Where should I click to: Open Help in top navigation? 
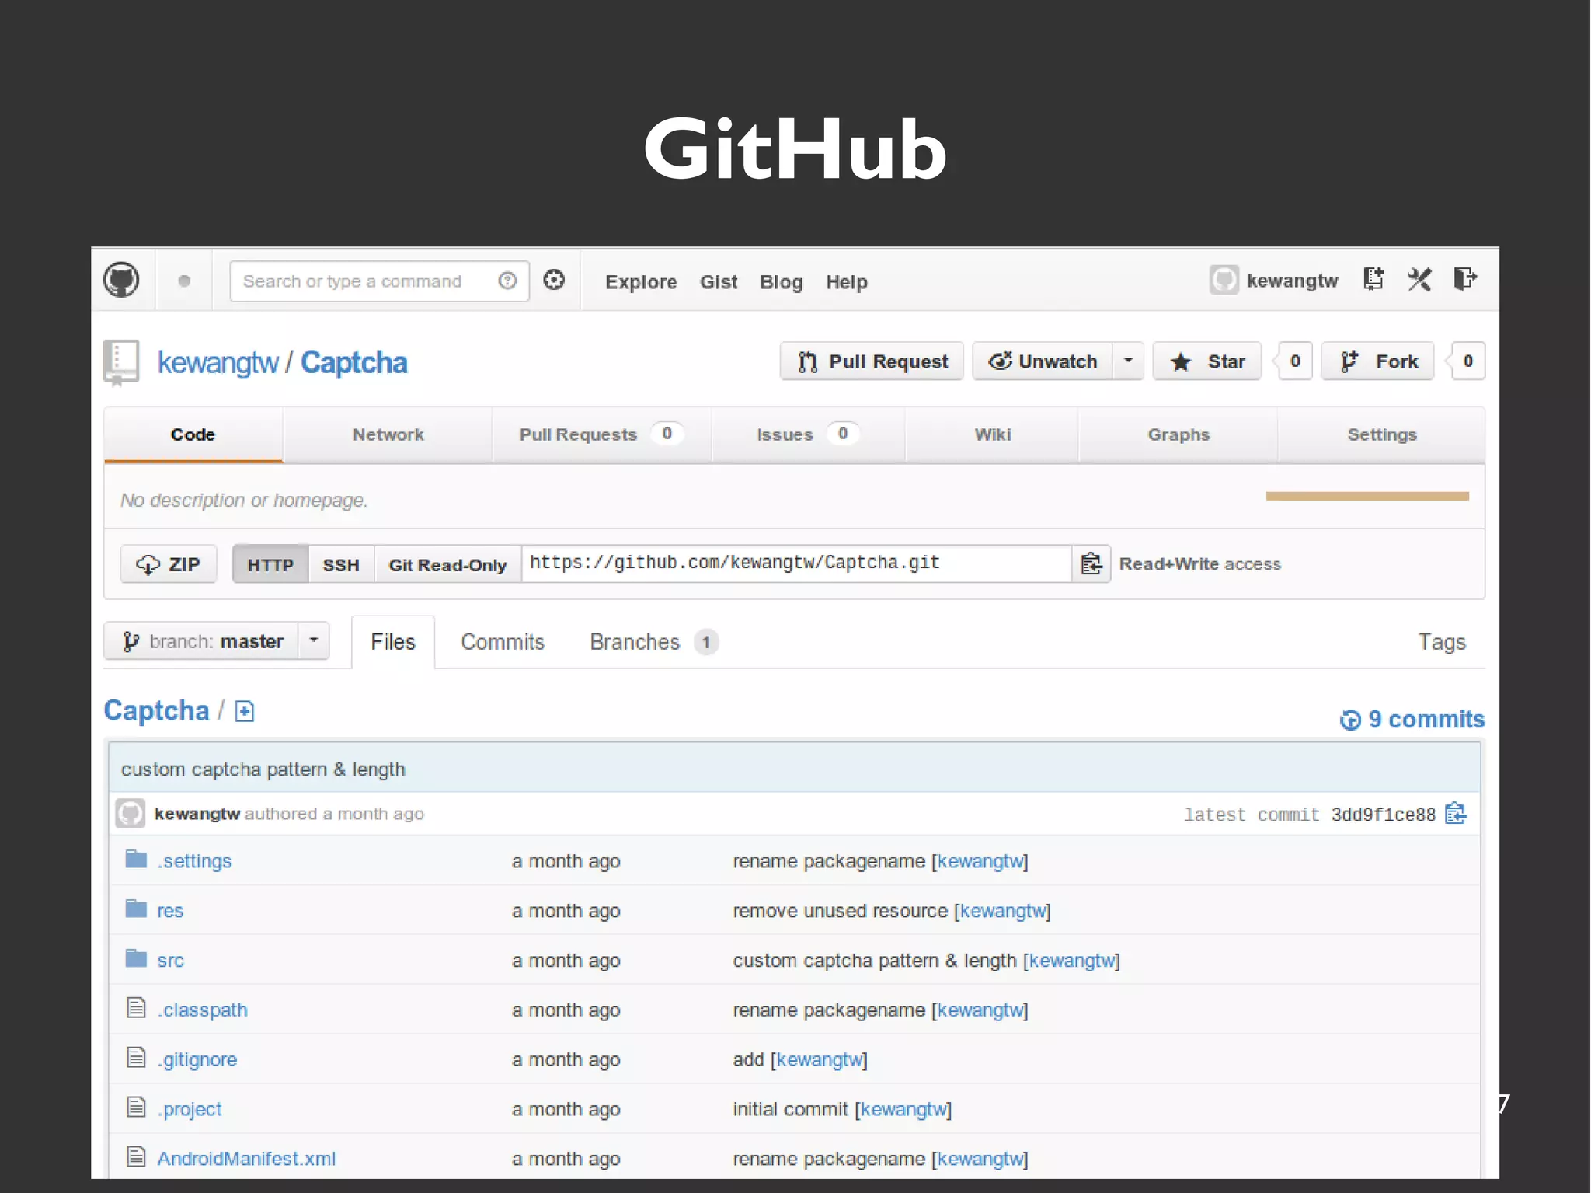[x=847, y=282]
